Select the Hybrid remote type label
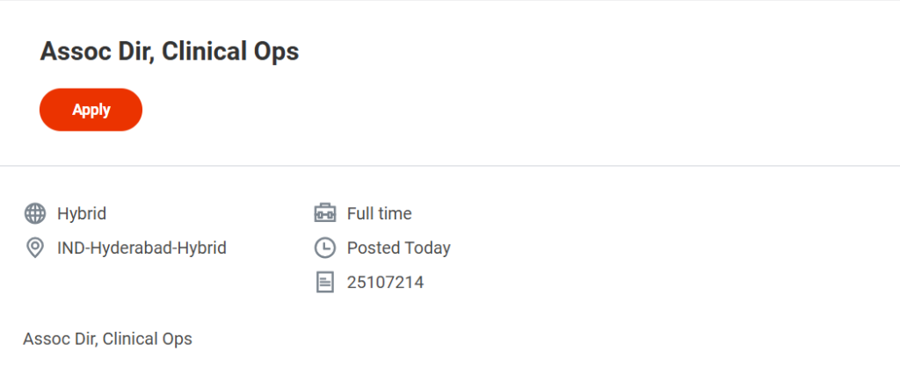The image size is (900, 366). click(x=82, y=213)
